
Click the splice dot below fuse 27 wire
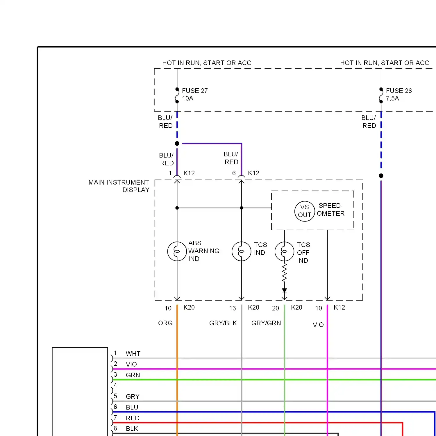[x=177, y=143]
